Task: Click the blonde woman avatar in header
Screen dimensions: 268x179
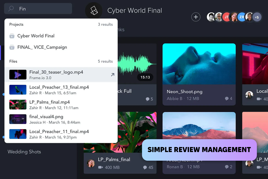Action: tap(234, 17)
